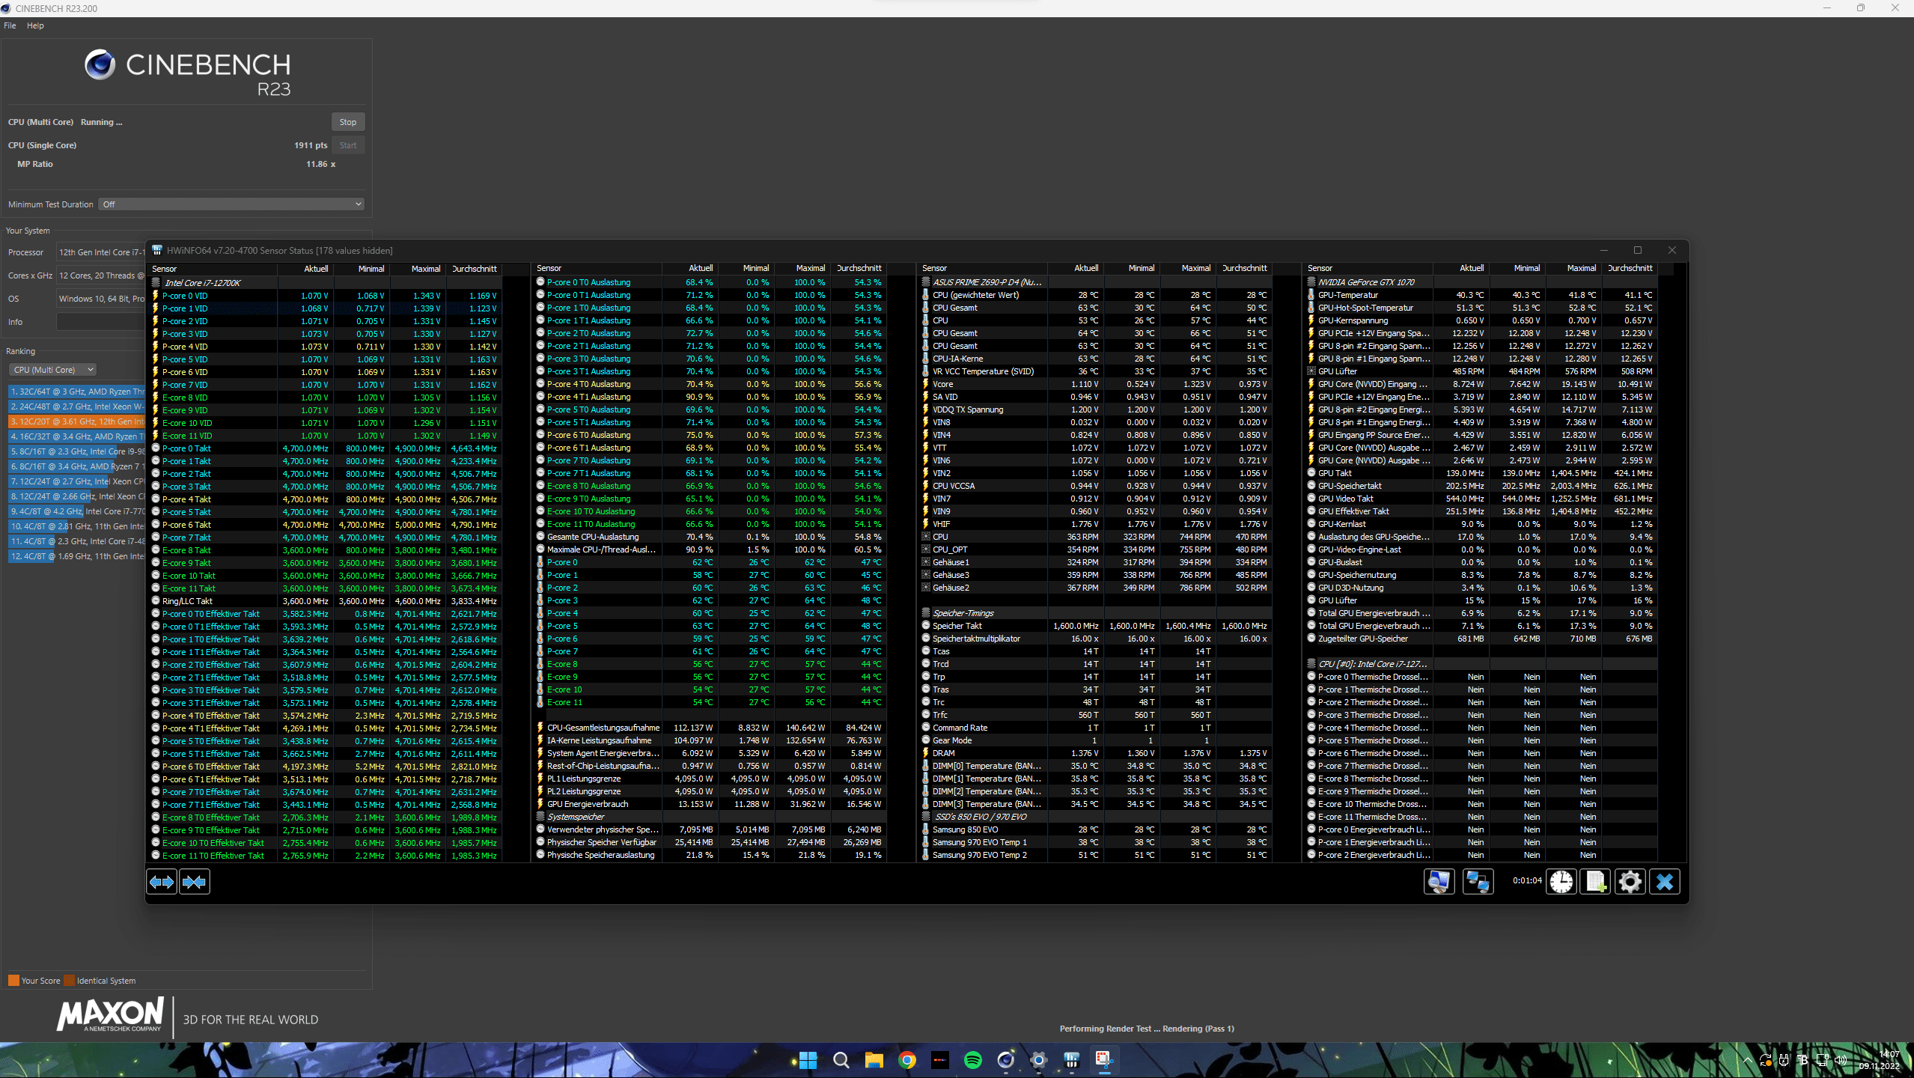The height and width of the screenshot is (1078, 1914).
Task: Click first Aktuell column header
Action: pos(305,269)
